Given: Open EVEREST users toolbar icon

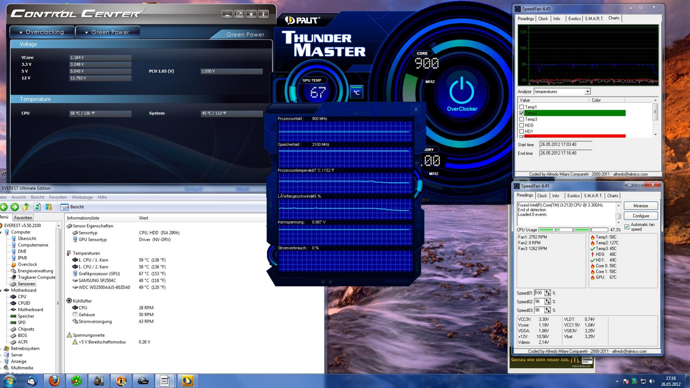Looking at the screenshot, I should point(49,207).
